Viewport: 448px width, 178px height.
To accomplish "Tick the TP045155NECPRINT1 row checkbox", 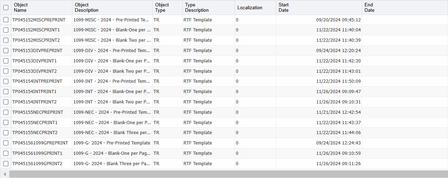I will pos(6,123).
